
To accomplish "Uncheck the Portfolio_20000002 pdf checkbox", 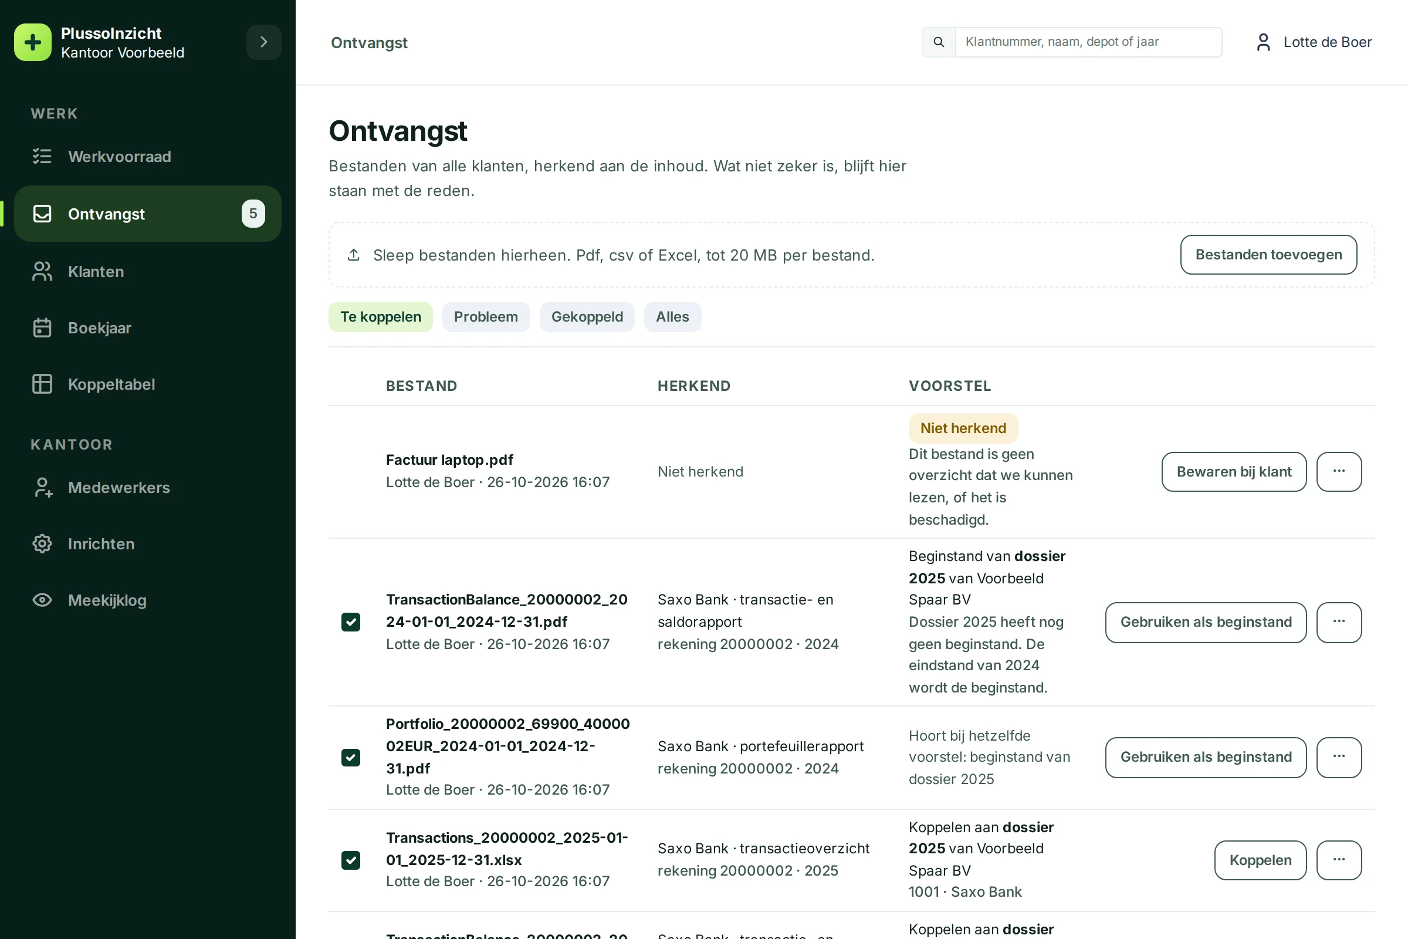I will (x=351, y=758).
